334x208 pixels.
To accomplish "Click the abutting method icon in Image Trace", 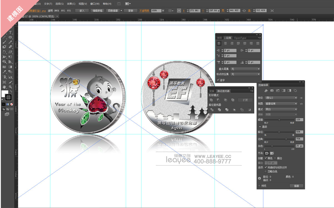I will (x=267, y=153).
